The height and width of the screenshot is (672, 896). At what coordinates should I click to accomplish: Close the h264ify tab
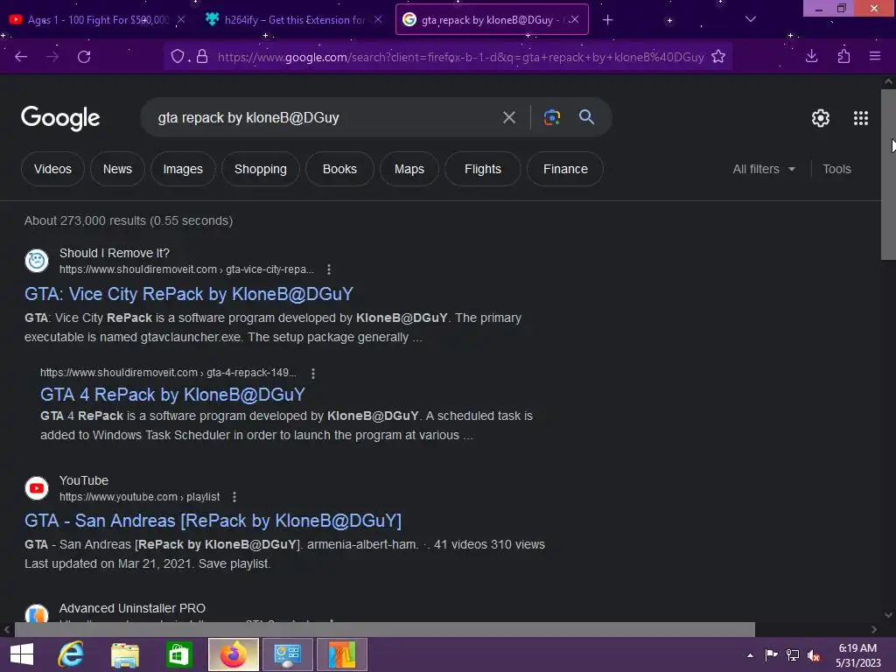click(378, 20)
